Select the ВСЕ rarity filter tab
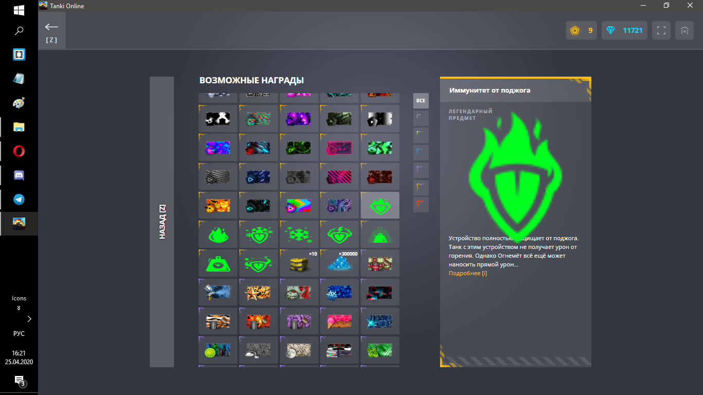This screenshot has width=703, height=395. tap(421, 101)
